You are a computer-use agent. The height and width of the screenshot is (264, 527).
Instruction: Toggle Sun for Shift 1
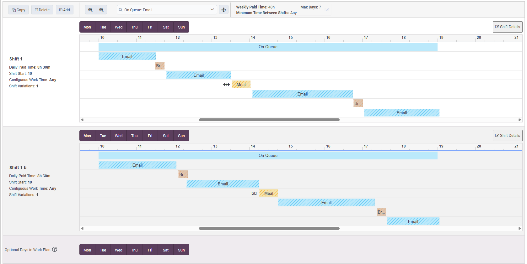click(x=181, y=27)
